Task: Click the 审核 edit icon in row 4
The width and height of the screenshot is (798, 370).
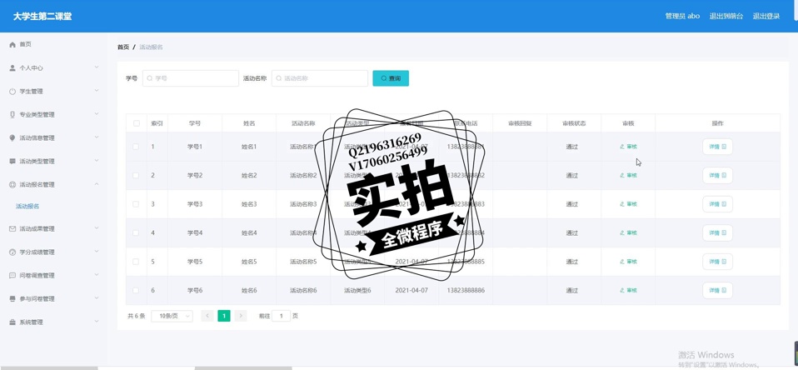Action: 622,232
